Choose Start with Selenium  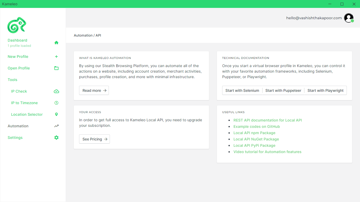242,90
